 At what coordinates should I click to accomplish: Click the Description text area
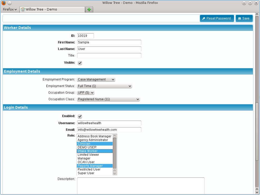(x=141, y=186)
